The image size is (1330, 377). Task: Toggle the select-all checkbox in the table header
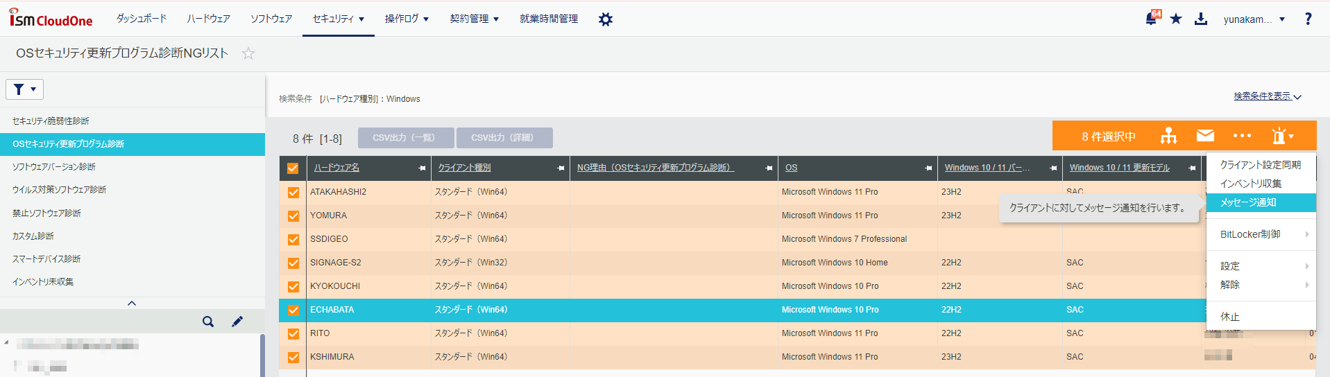tap(293, 168)
